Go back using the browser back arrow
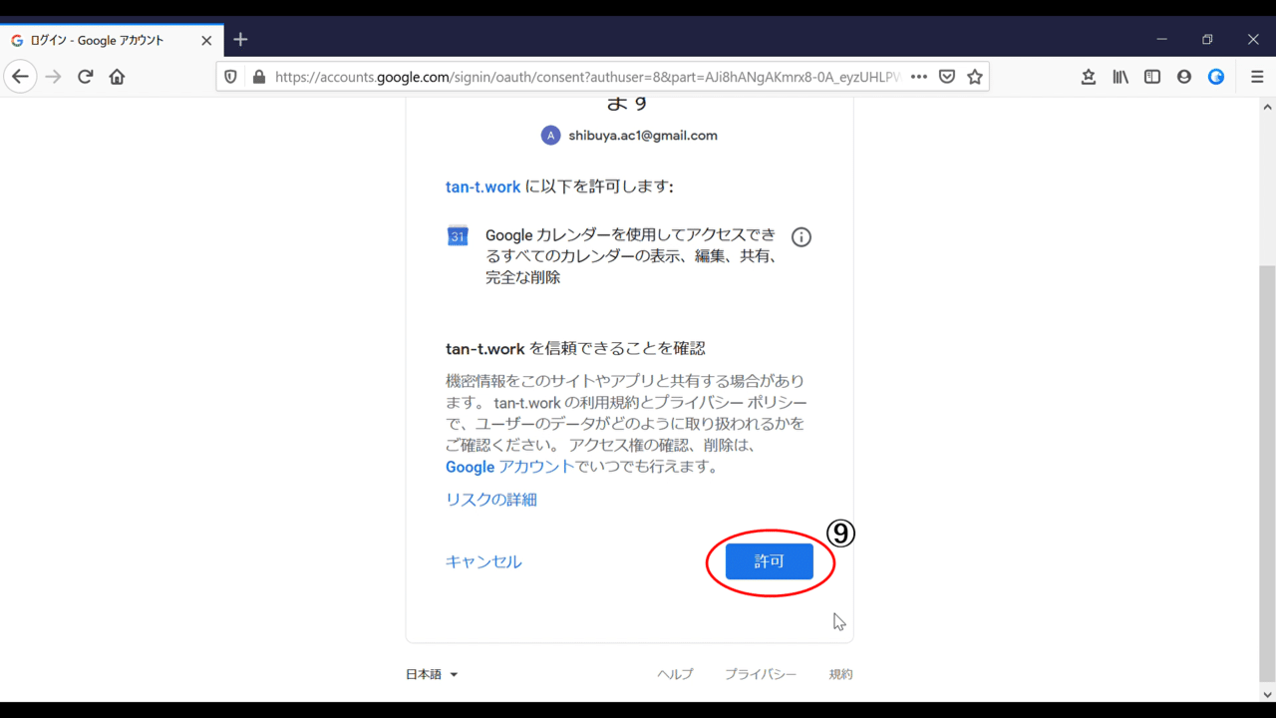 [x=20, y=77]
